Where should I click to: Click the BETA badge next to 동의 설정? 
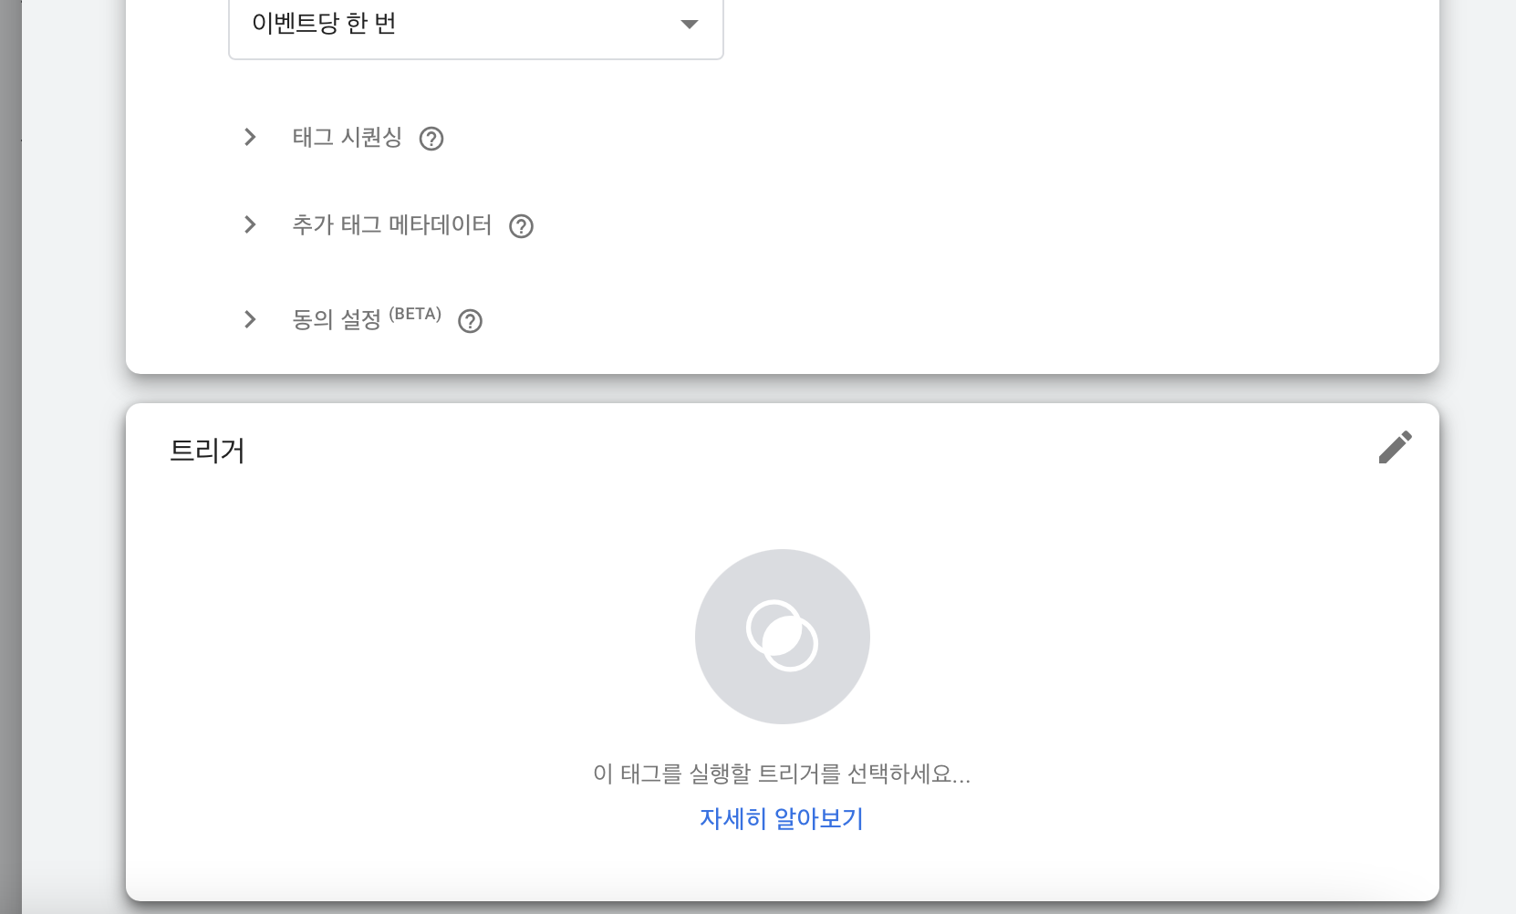(x=415, y=313)
